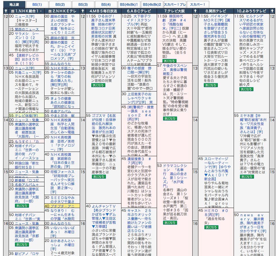Click the up arrow left of NHK総合1 header
This screenshot has height=256, width=279.
[6, 11]
